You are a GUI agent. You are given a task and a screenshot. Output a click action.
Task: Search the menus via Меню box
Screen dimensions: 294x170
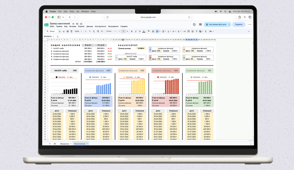[x=51, y=31]
